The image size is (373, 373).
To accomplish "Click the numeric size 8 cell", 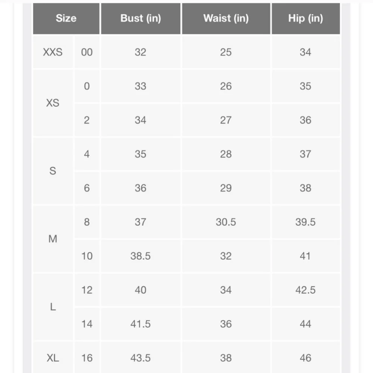I will pyautogui.click(x=87, y=222).
